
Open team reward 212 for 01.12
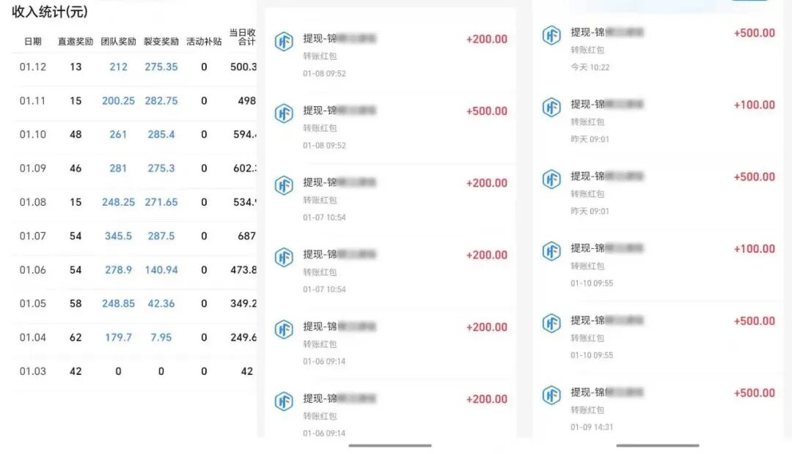pos(118,67)
